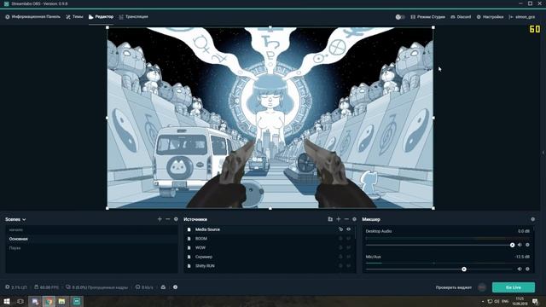Click Проверить виджет button
546x307 pixels.
pos(453,287)
